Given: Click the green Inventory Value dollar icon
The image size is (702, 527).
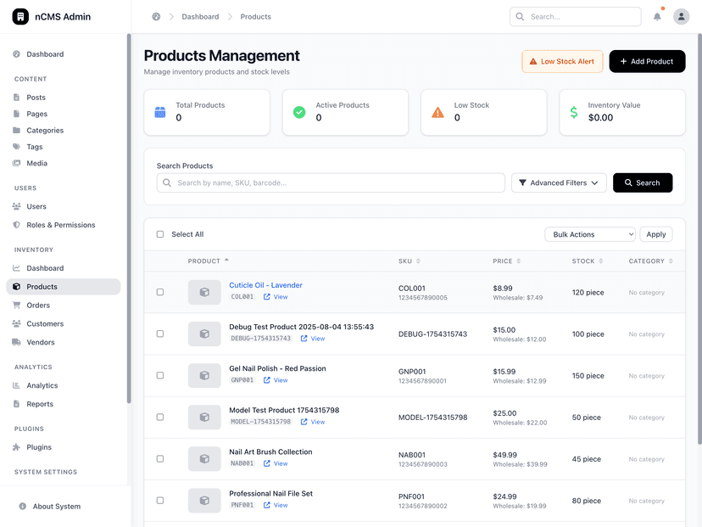Looking at the screenshot, I should pos(573,112).
